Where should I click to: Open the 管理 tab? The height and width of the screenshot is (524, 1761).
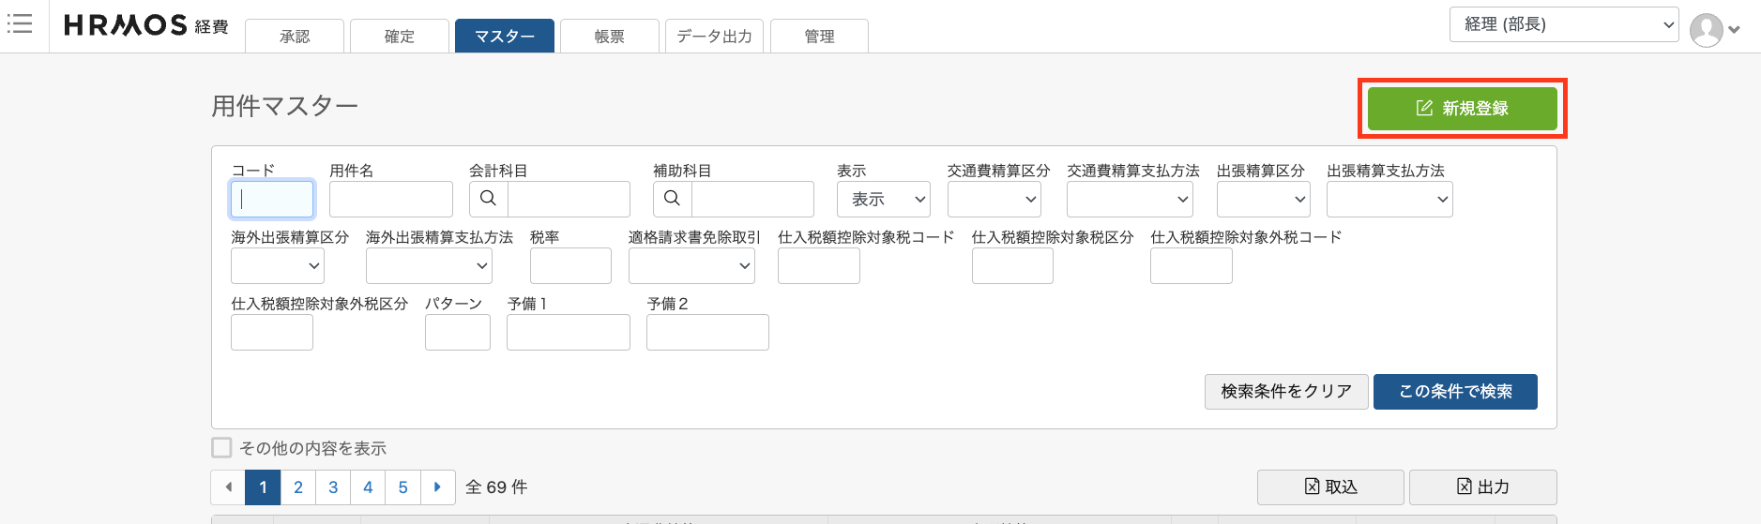point(820,36)
